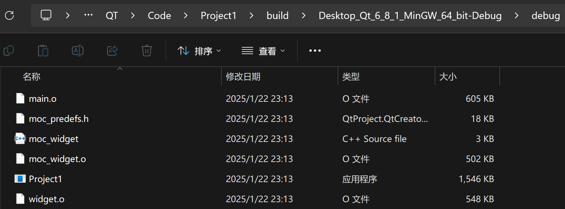The height and width of the screenshot is (209, 565).
Task: Click the Delete icon in the toolbar
Action: [x=146, y=50]
